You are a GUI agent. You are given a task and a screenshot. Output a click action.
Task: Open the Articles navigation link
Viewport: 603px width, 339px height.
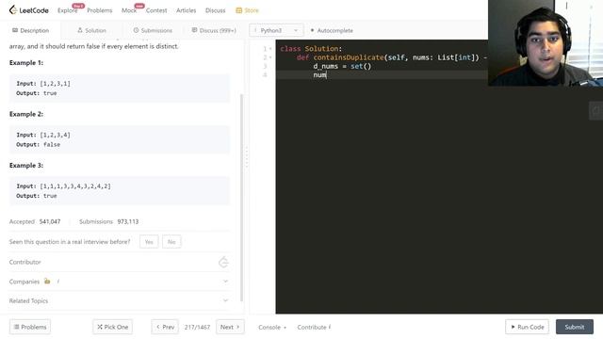187,10
